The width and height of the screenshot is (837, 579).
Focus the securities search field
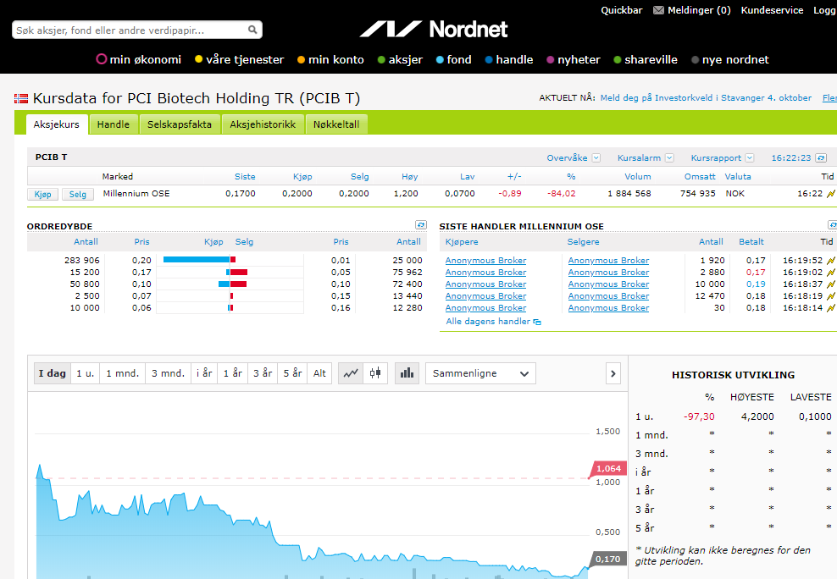click(x=137, y=30)
